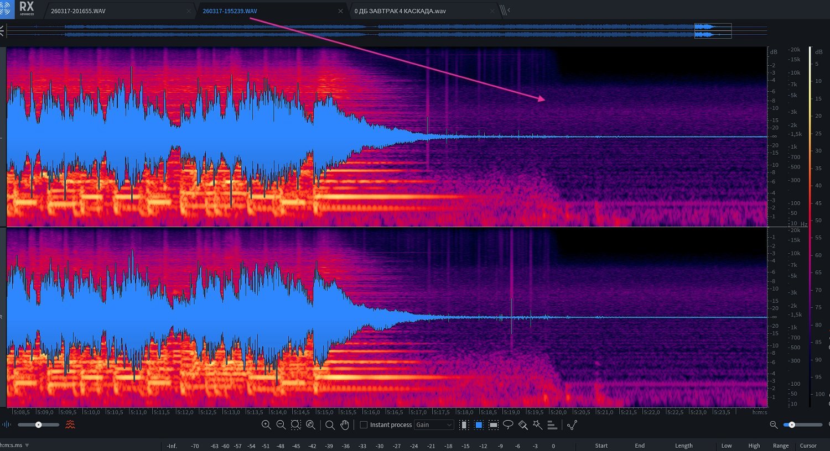Expand the h:m:s.ms time format menu

point(27,445)
